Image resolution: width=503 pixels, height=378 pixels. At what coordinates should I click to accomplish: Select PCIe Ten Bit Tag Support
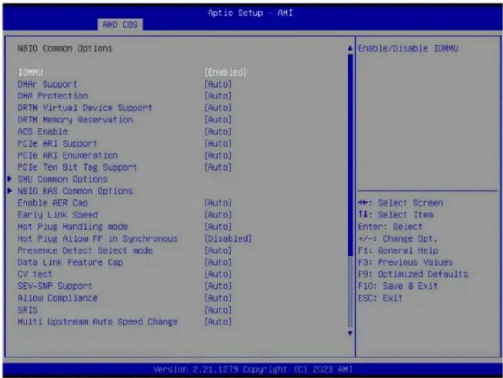77,167
